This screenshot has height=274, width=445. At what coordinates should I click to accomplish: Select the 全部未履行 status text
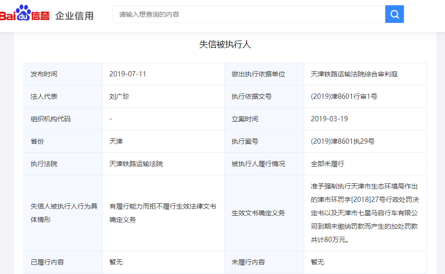[x=328, y=164]
